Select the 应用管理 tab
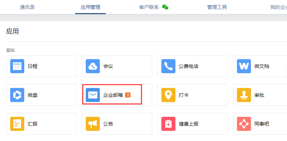This screenshot has width=287, height=141. pos(90,7)
